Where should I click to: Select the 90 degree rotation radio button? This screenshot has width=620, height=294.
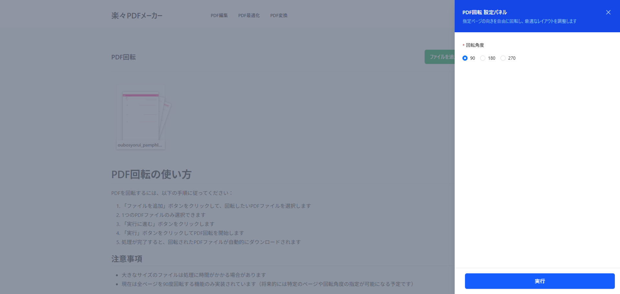click(x=465, y=58)
